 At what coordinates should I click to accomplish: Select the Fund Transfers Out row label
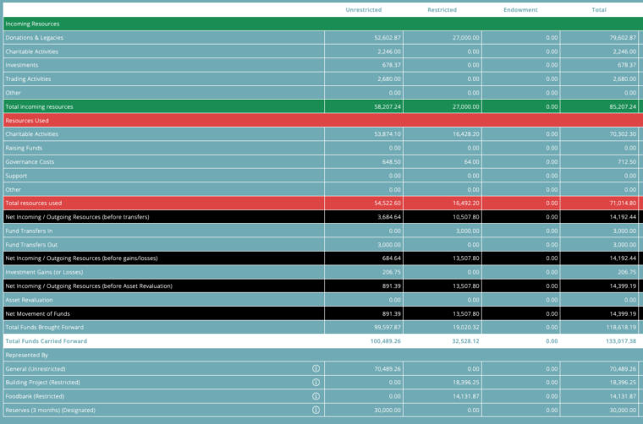[x=30, y=244]
